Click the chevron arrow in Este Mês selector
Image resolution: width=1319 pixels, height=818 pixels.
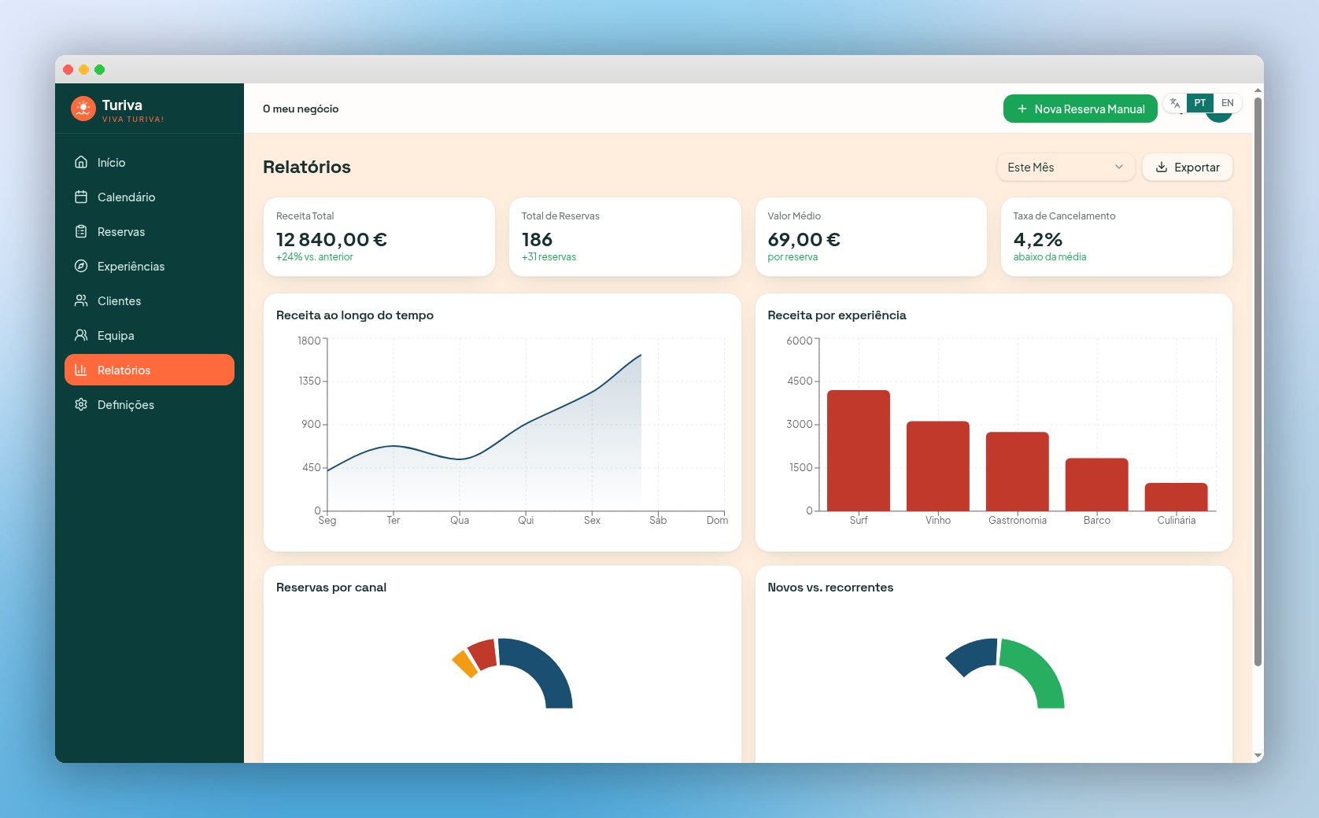[x=1118, y=168]
